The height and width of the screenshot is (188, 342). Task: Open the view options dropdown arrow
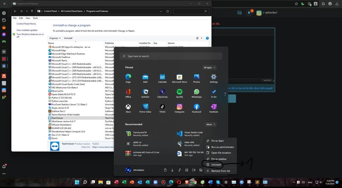[201, 38]
